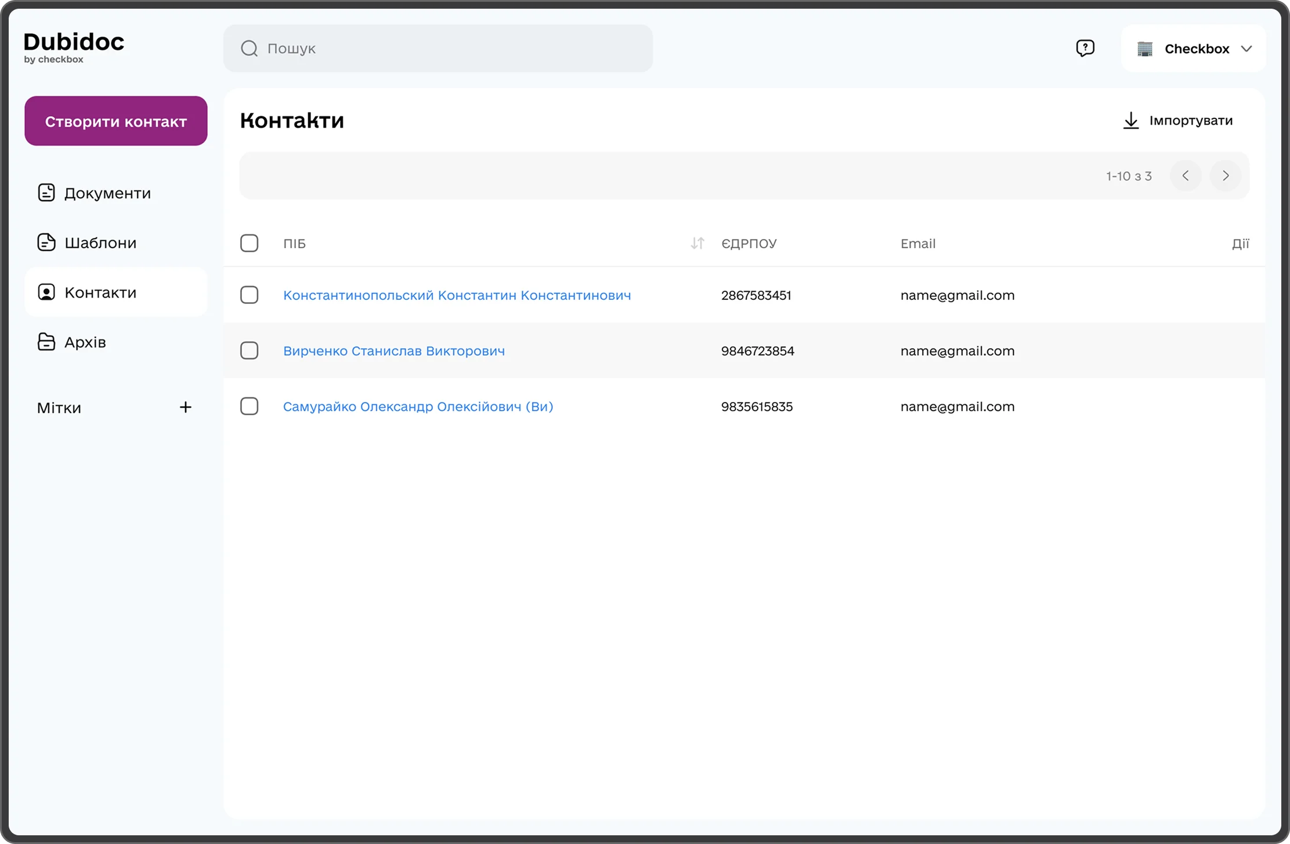Image resolution: width=1290 pixels, height=844 pixels.
Task: Open Контакти in the sidebar
Action: pos(100,292)
